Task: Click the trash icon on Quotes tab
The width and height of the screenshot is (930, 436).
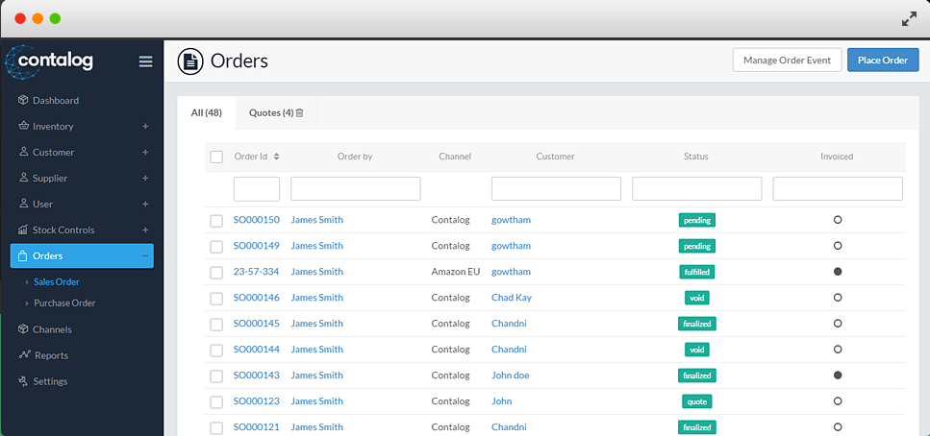Action: [299, 112]
